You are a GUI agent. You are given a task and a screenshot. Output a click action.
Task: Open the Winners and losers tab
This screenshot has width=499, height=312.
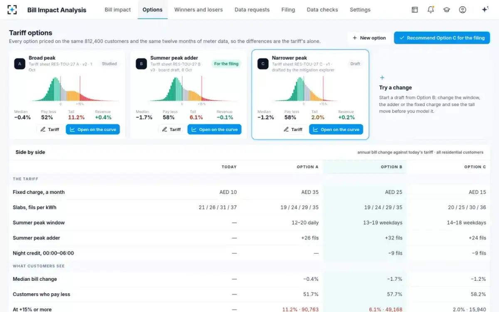point(198,10)
